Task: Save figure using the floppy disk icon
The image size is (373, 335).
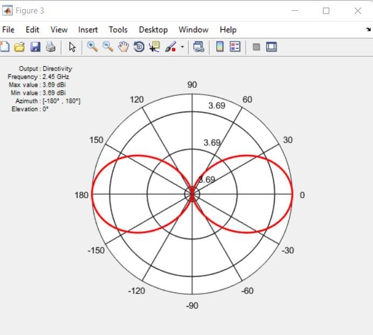Action: (x=35, y=47)
